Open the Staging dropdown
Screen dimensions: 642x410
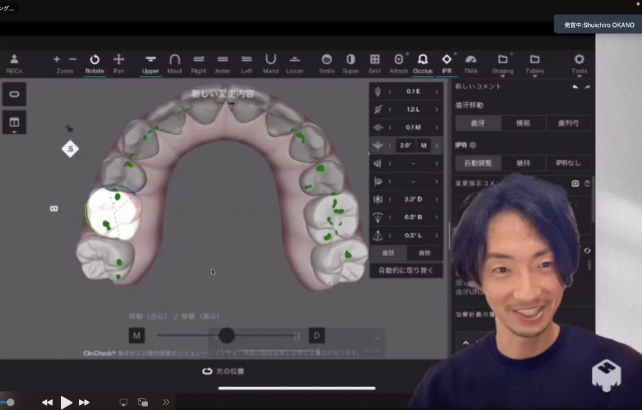click(x=503, y=64)
